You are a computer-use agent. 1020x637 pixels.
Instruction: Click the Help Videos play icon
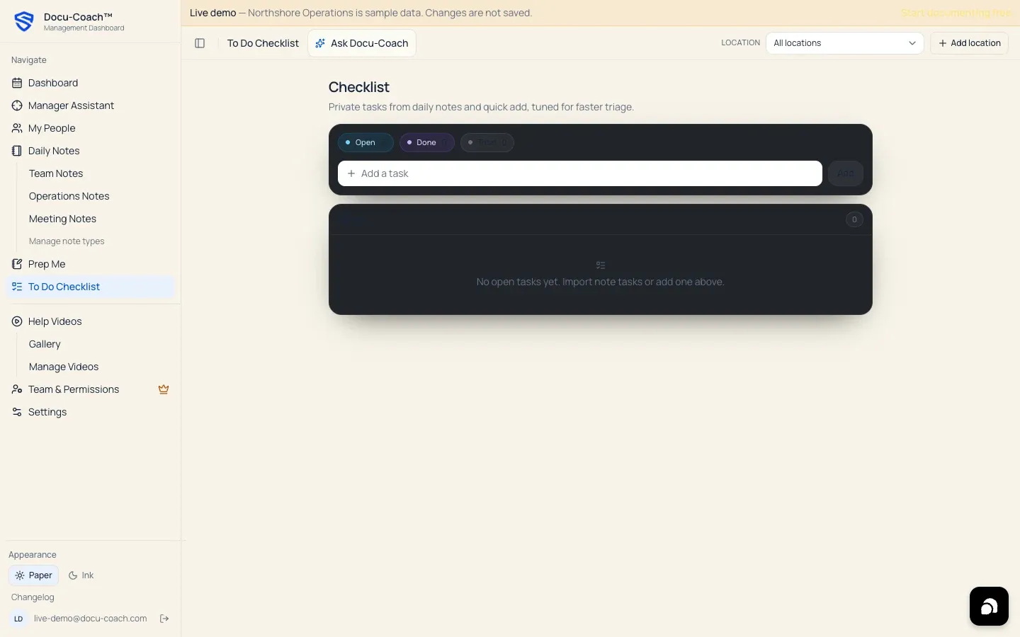[17, 321]
